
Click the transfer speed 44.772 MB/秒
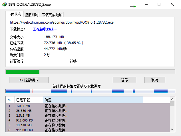click(55, 49)
